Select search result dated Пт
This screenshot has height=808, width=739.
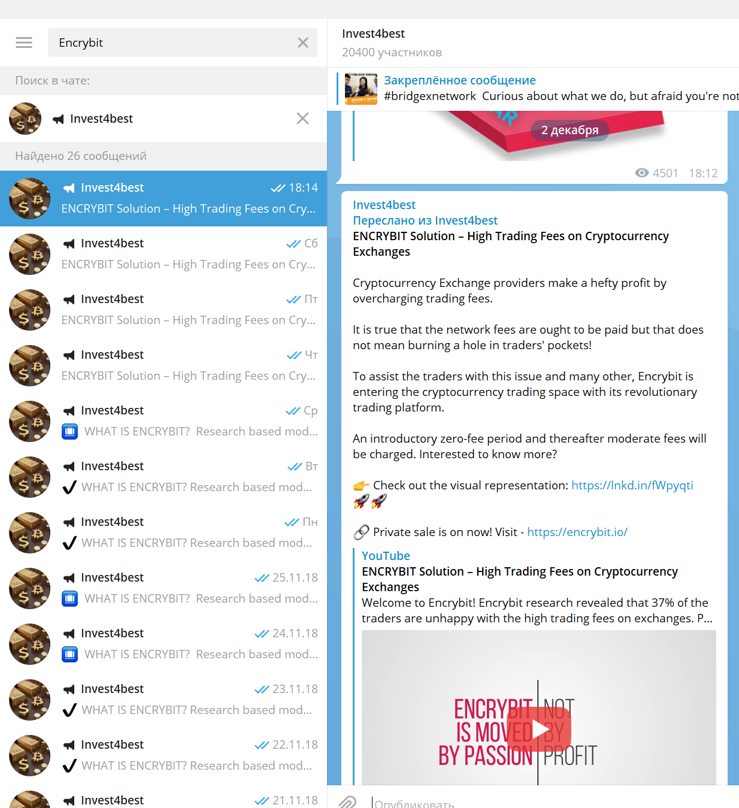pos(163,310)
